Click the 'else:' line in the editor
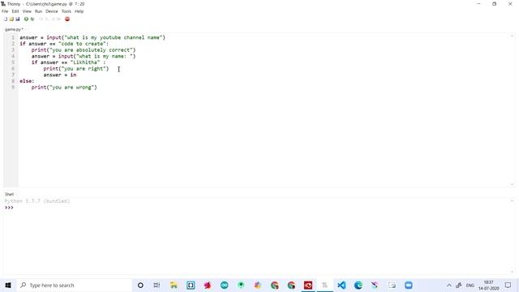Image resolution: width=519 pixels, height=292 pixels. [x=27, y=81]
